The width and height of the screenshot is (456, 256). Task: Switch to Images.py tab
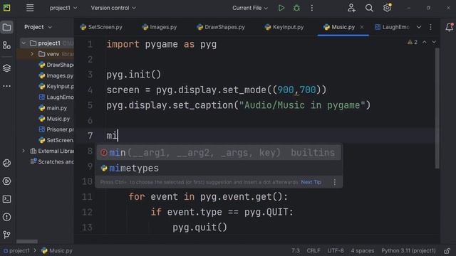[x=160, y=27]
